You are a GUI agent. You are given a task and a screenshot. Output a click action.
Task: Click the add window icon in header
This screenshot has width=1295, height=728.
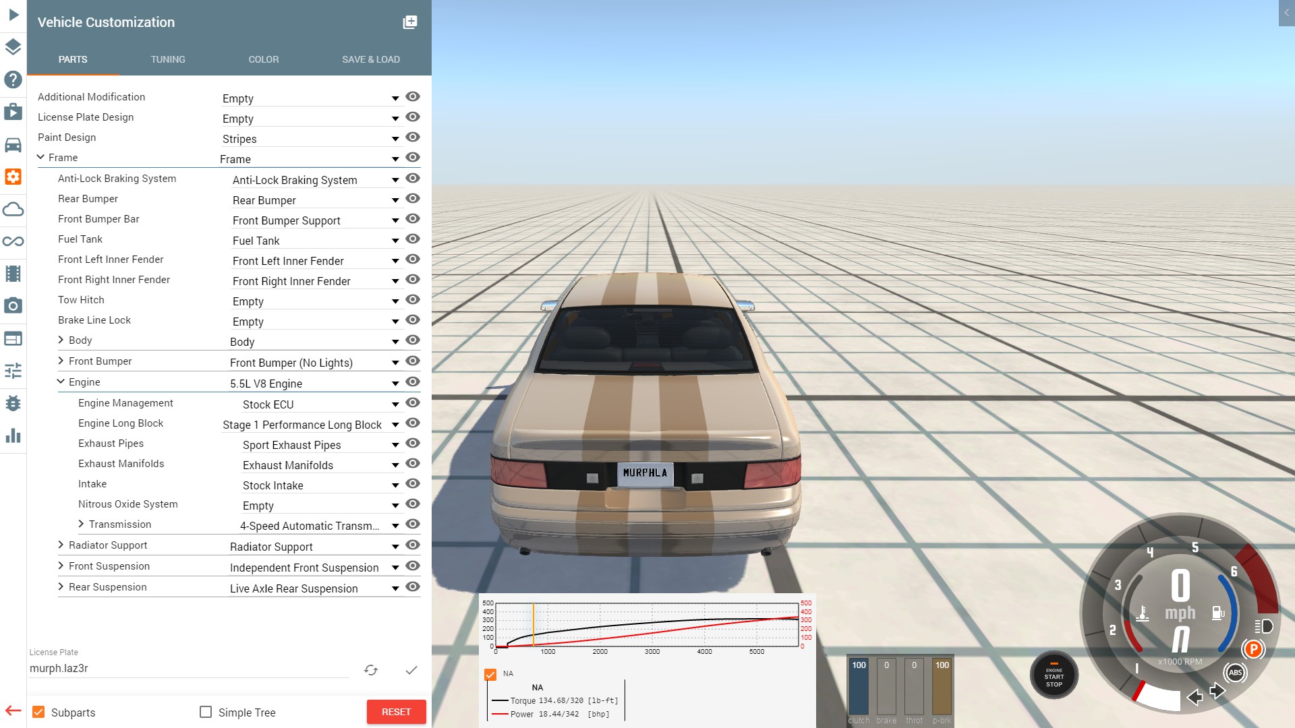410,22
